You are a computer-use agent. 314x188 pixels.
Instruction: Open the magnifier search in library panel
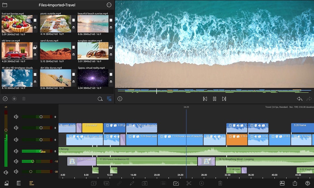[x=100, y=99]
